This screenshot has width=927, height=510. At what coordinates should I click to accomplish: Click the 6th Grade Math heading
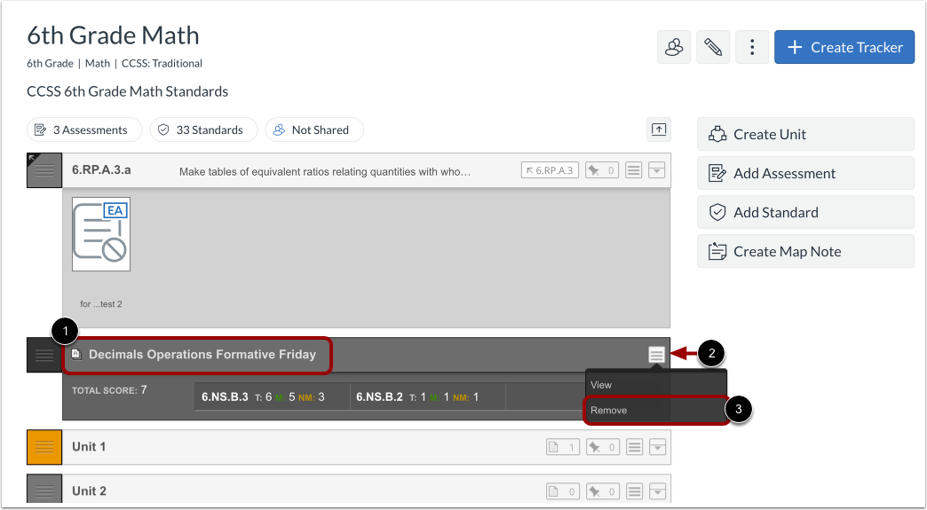[113, 35]
